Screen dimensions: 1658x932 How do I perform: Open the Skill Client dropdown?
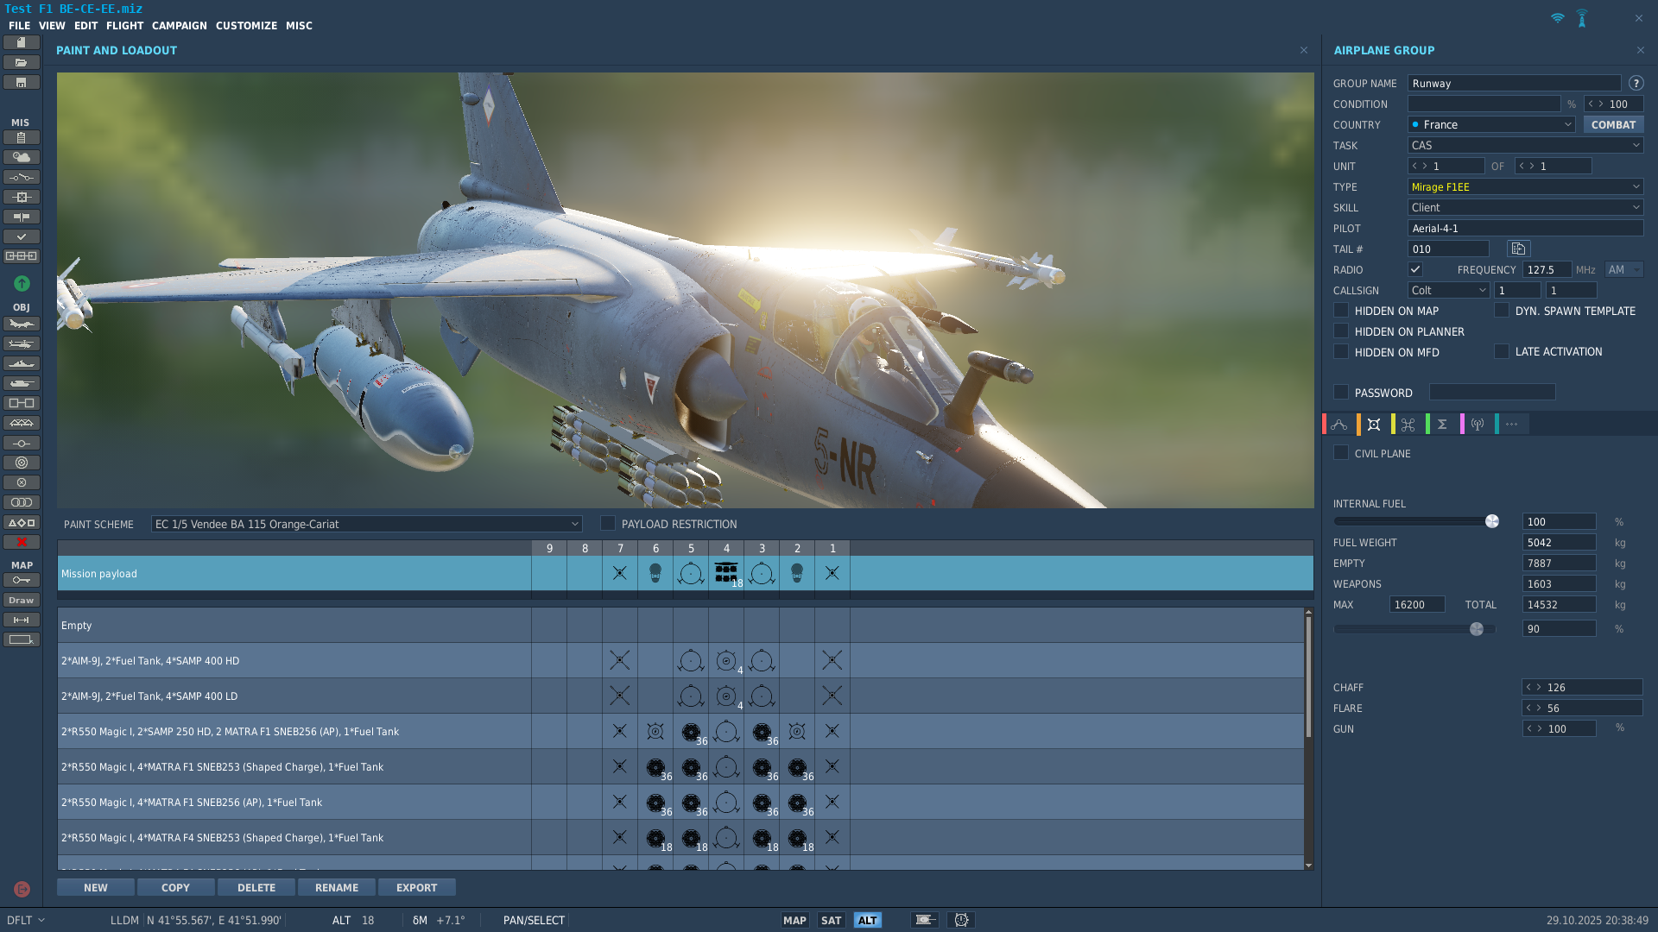coord(1525,208)
